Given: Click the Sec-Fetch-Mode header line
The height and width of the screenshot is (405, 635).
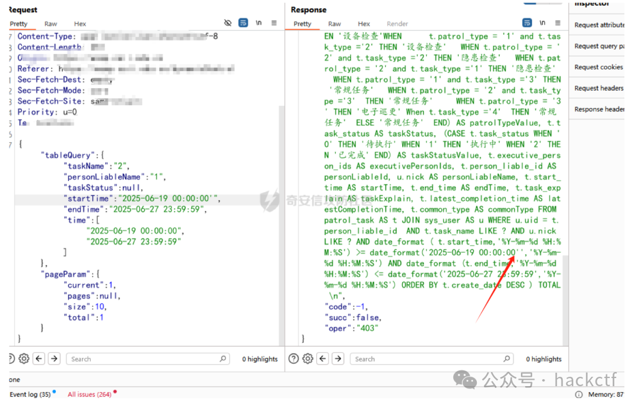Looking at the screenshot, I should point(63,91).
